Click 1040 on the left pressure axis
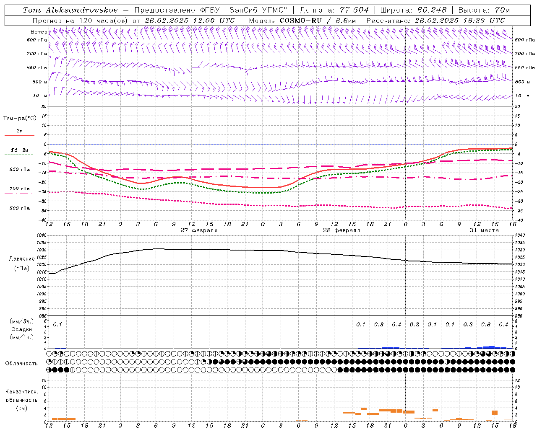This screenshot has width=537, height=429. (x=42, y=235)
